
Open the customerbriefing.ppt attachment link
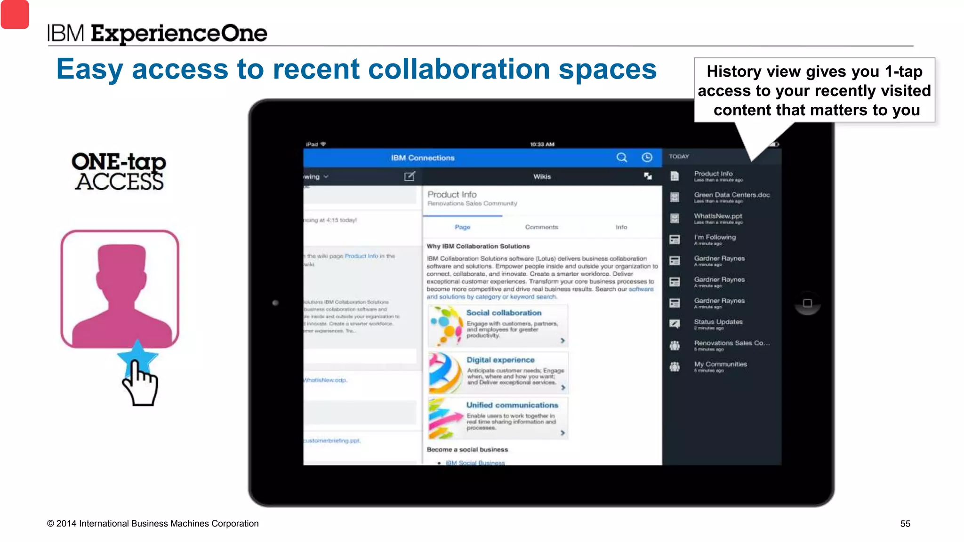(x=332, y=441)
